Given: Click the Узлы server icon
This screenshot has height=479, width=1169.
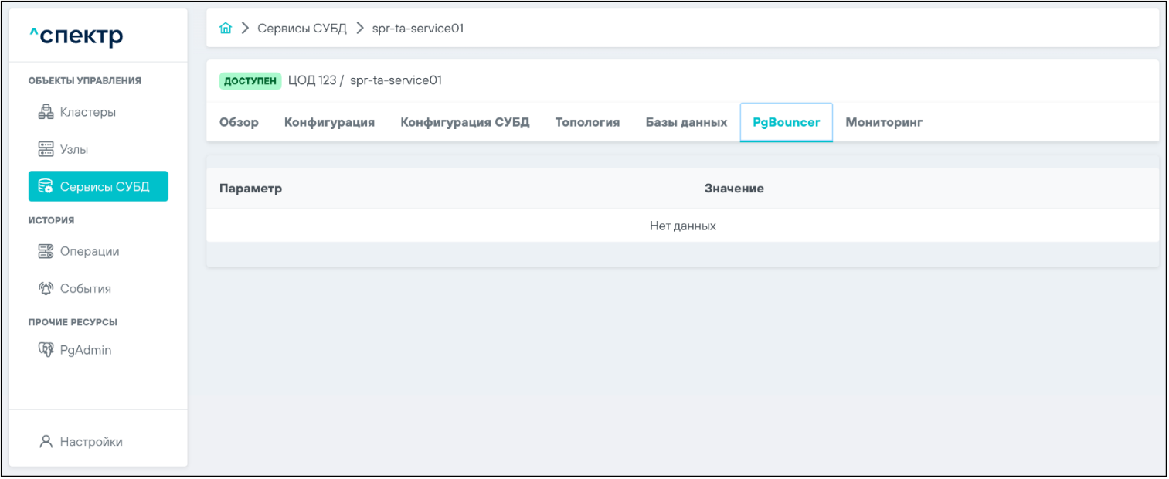Looking at the screenshot, I should click(46, 149).
